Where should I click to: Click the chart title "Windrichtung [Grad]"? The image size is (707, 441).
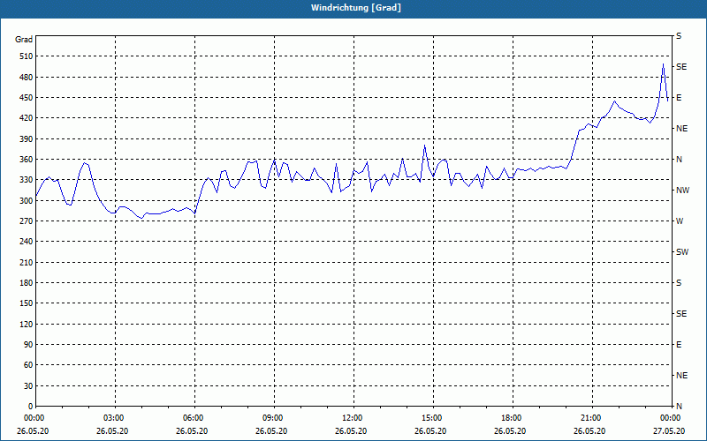(x=356, y=8)
